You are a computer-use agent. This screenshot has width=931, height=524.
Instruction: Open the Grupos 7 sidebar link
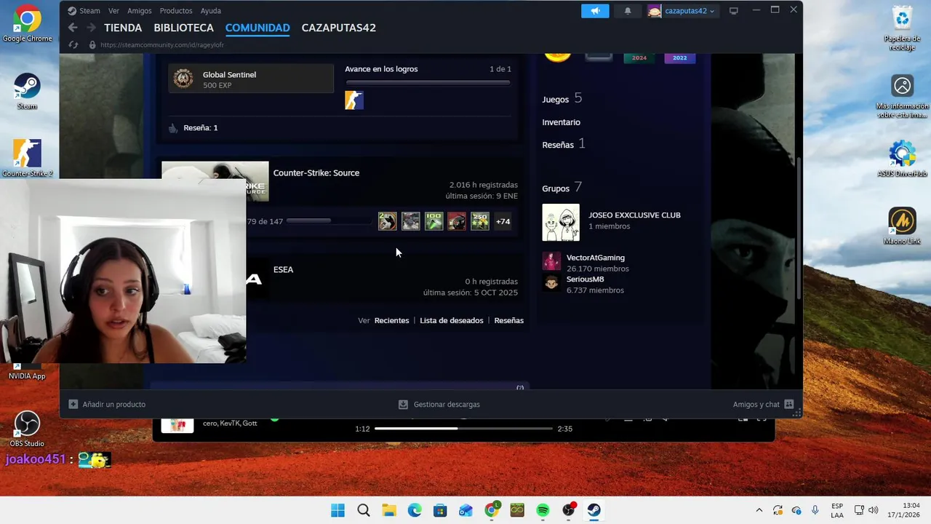click(562, 188)
